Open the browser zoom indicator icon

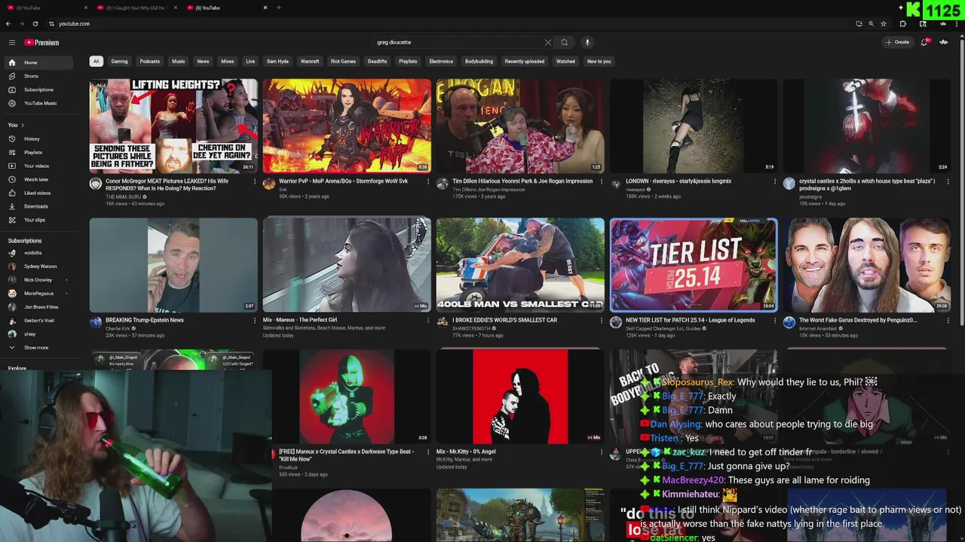[x=872, y=23]
